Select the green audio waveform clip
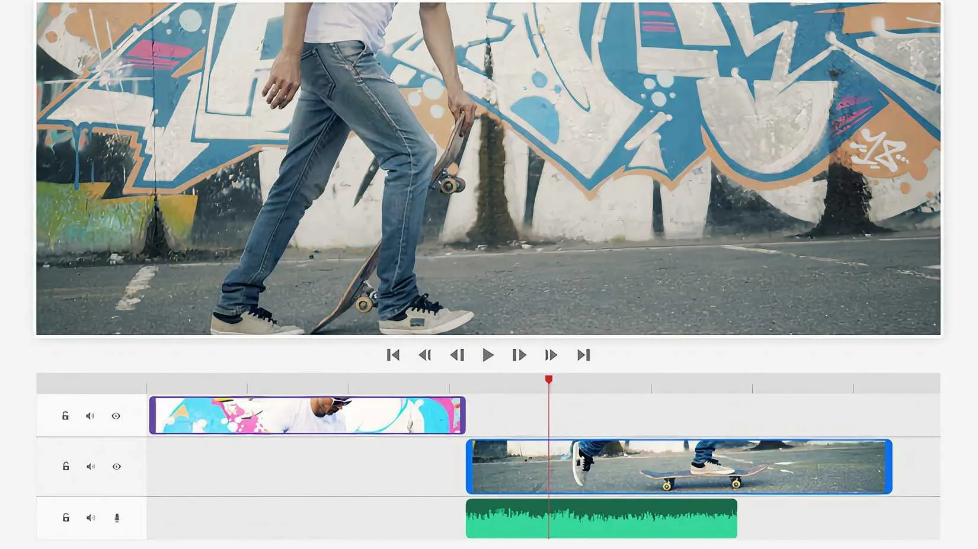Viewport: 978px width, 549px height. (601, 519)
